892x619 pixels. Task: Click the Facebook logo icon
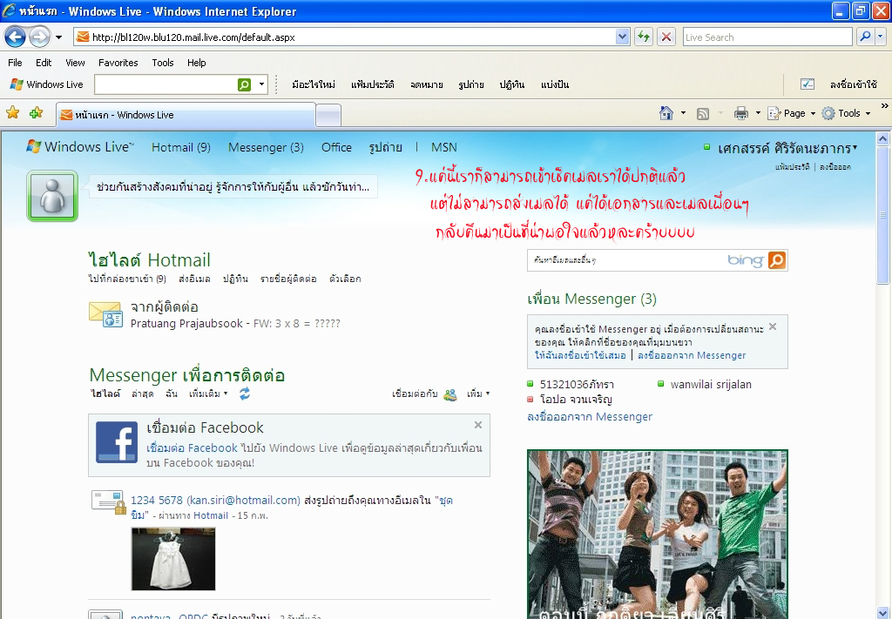pyautogui.click(x=117, y=442)
